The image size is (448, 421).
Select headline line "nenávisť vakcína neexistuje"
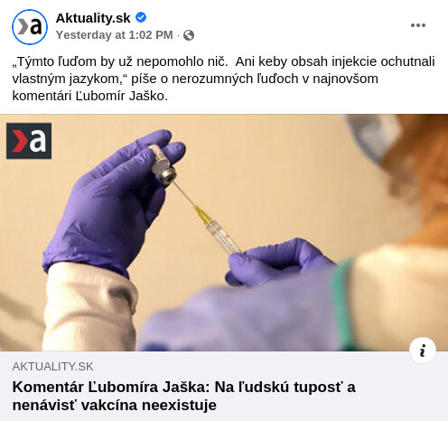(115, 405)
